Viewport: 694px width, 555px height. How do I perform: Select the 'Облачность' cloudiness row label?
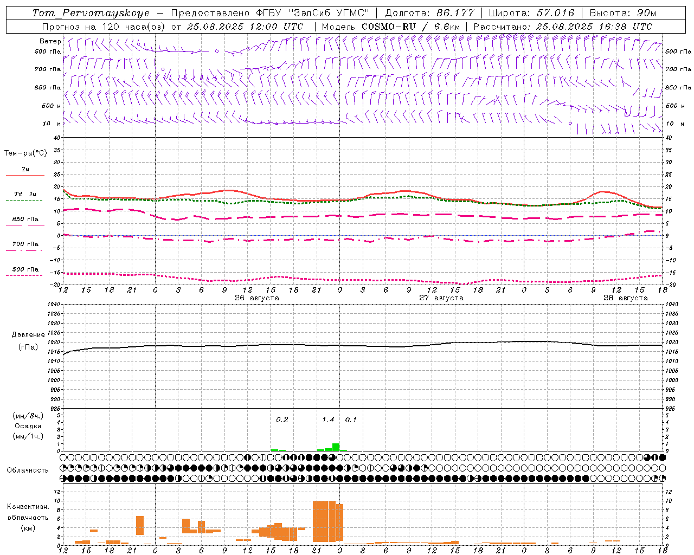(x=28, y=470)
